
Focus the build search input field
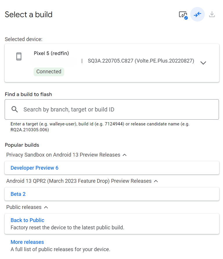[x=116, y=109]
